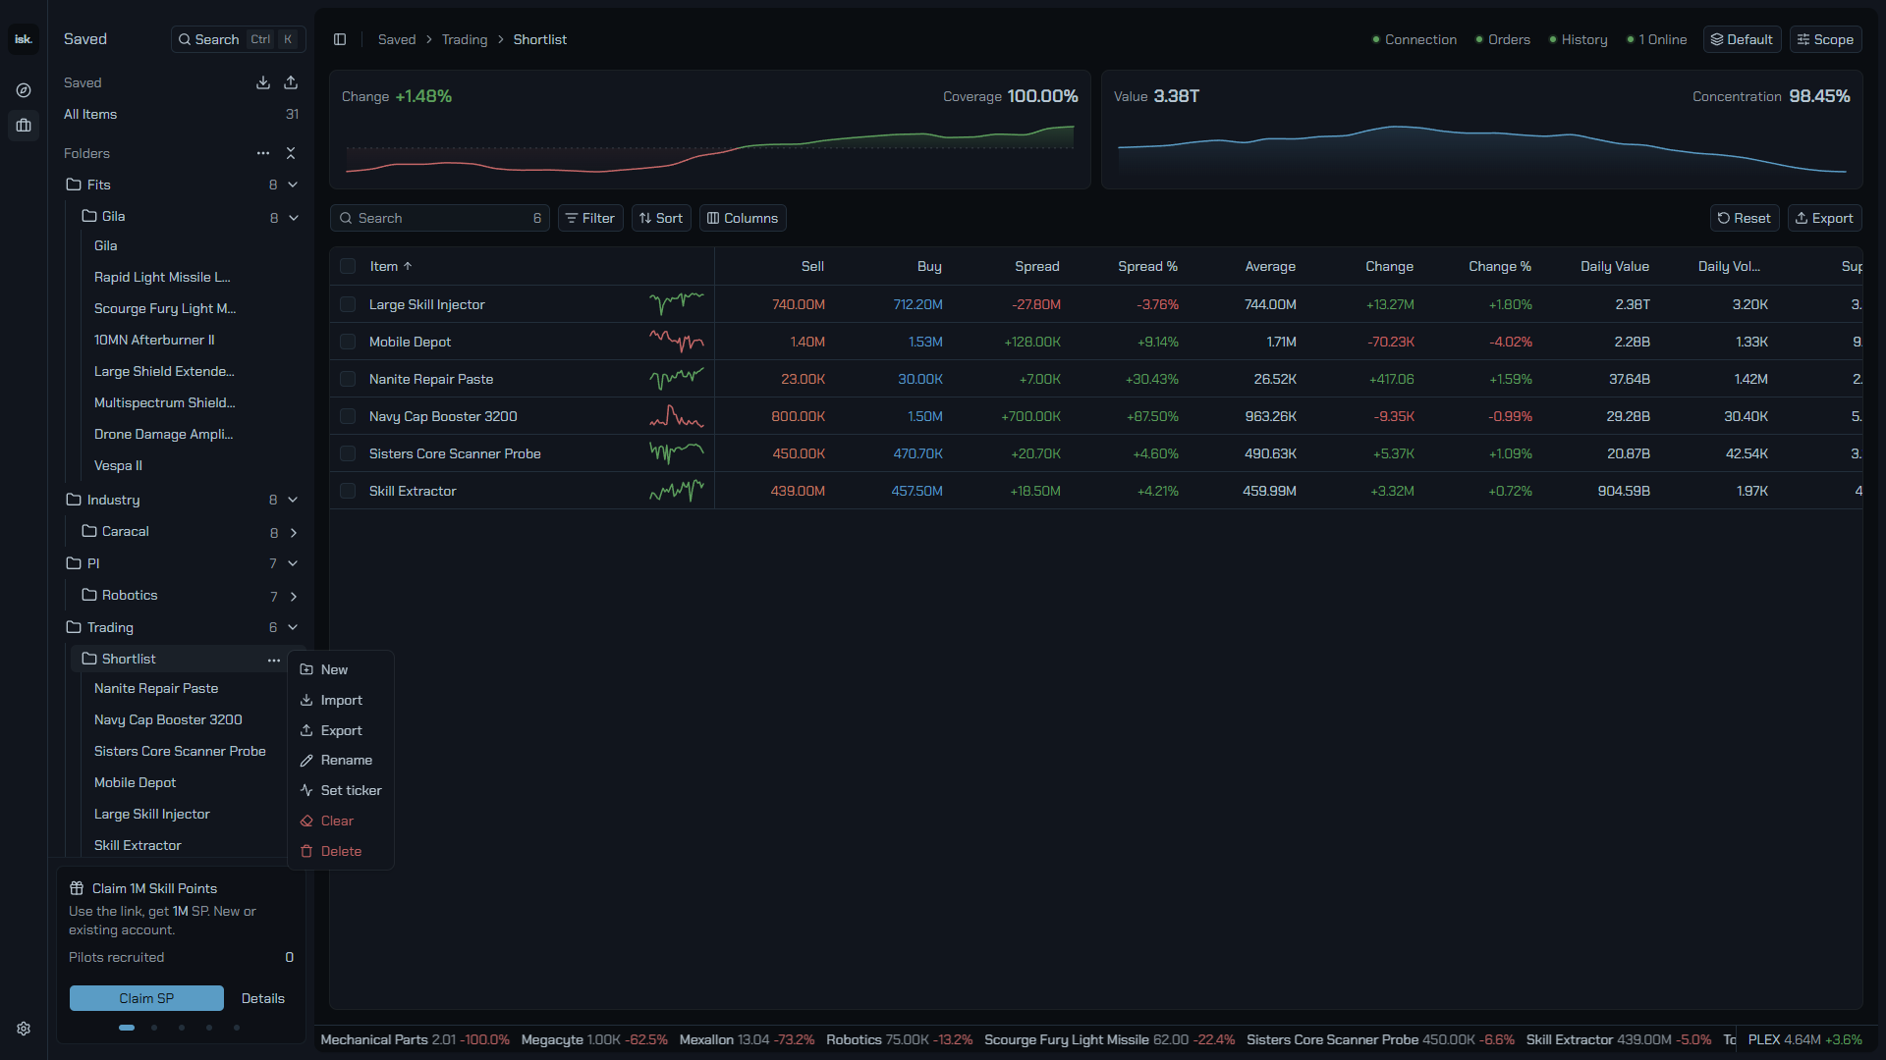Open the Folders three-dots options menu
Image resolution: width=1886 pixels, height=1060 pixels.
(x=263, y=153)
